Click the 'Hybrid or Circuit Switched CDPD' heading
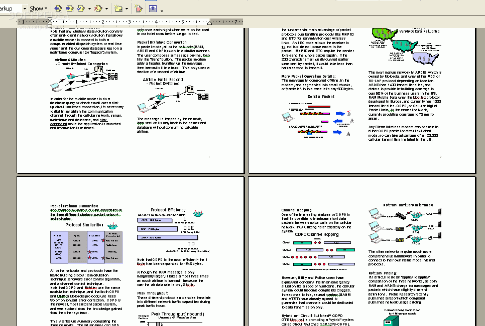This screenshot has width=485, height=326. (312, 315)
